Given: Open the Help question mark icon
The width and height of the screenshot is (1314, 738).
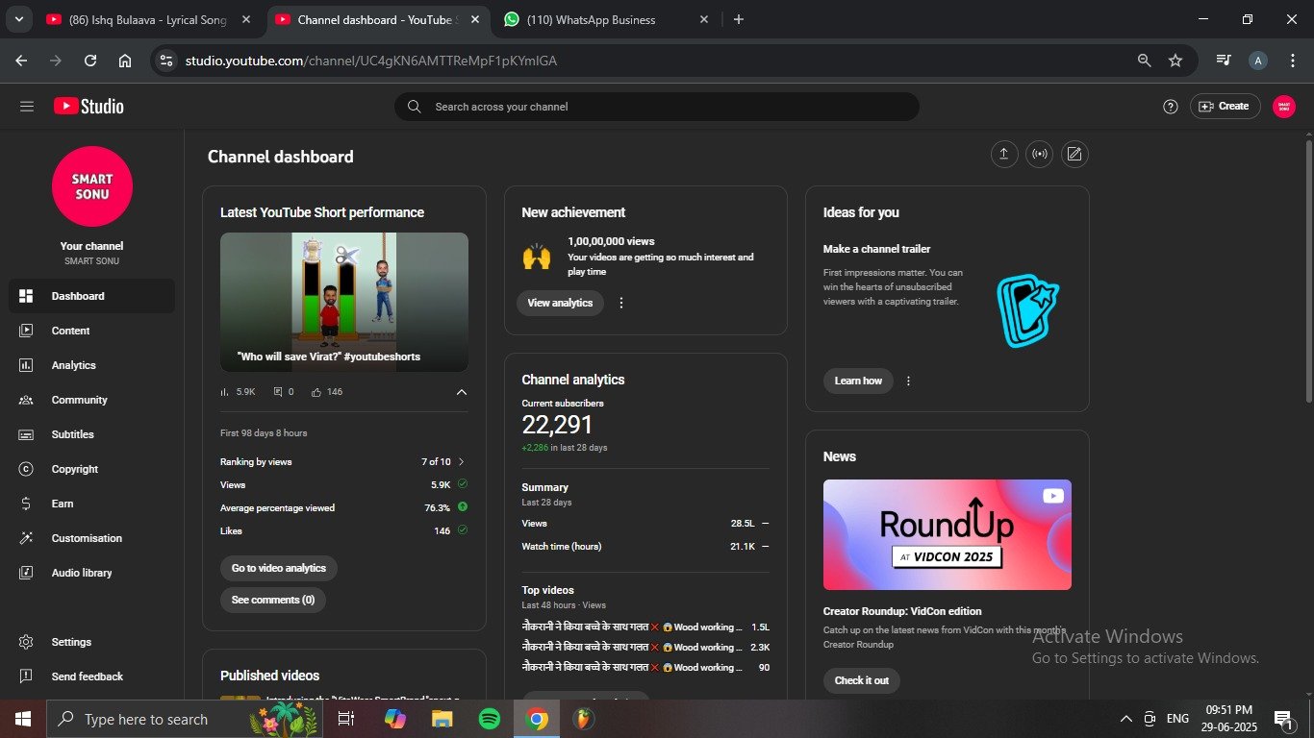Looking at the screenshot, I should pyautogui.click(x=1170, y=107).
